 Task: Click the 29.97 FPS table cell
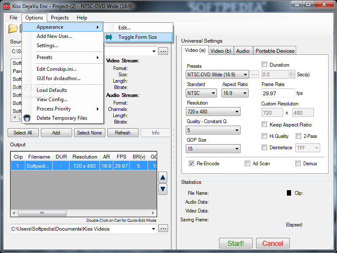121,166
